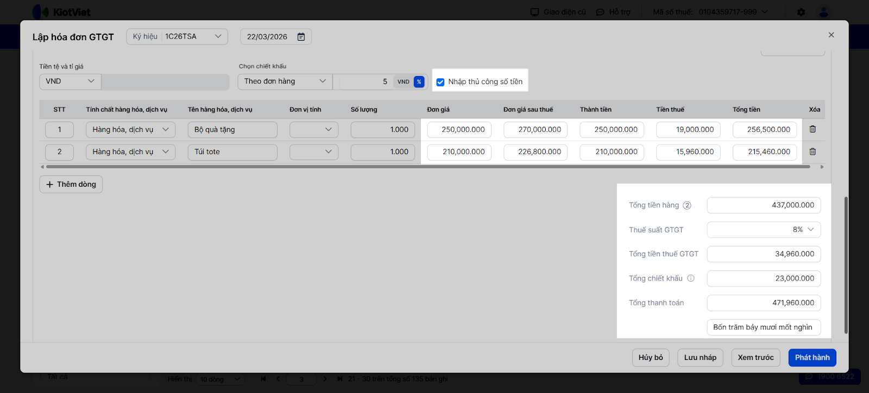Click the Đơn giá sau thuế column header
Viewport: 869px width, 393px height.
(x=528, y=110)
